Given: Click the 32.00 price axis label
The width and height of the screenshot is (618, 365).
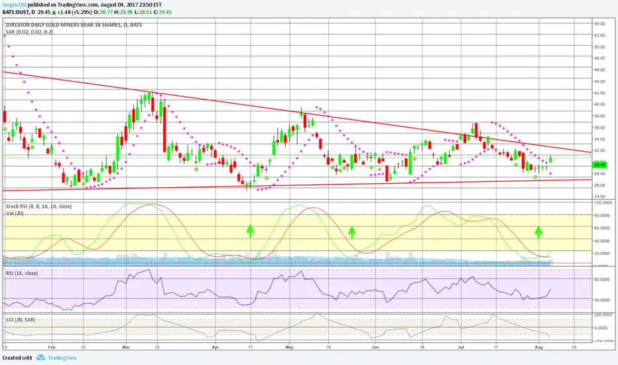Looking at the screenshot, I should (x=599, y=151).
